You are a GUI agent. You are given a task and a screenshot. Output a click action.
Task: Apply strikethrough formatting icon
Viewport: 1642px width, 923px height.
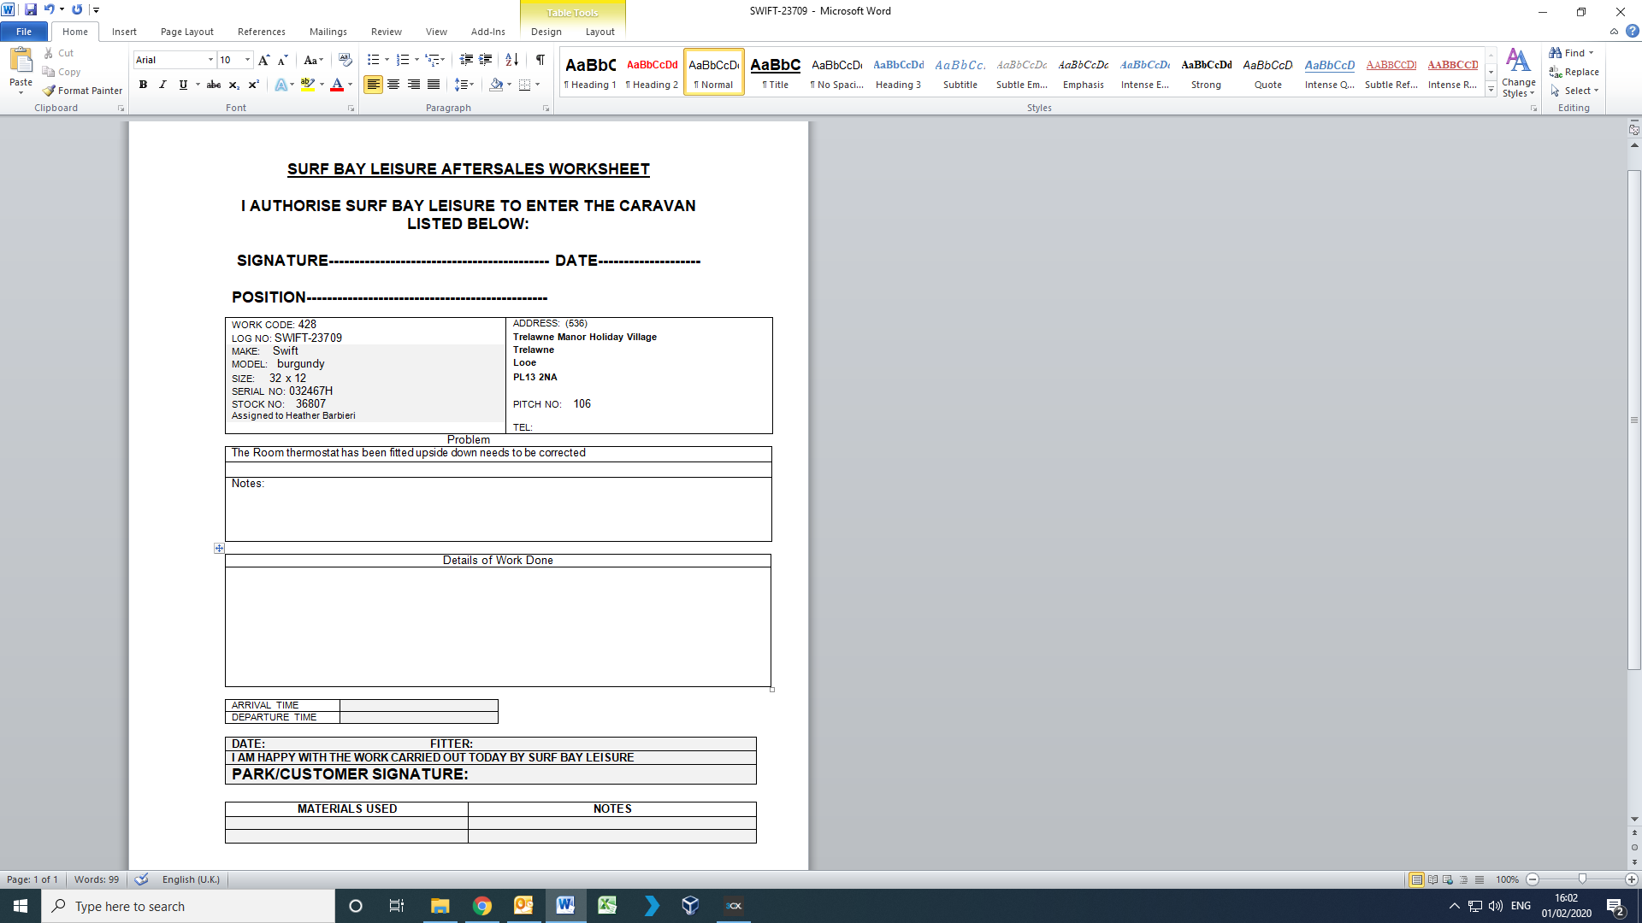[x=214, y=85]
